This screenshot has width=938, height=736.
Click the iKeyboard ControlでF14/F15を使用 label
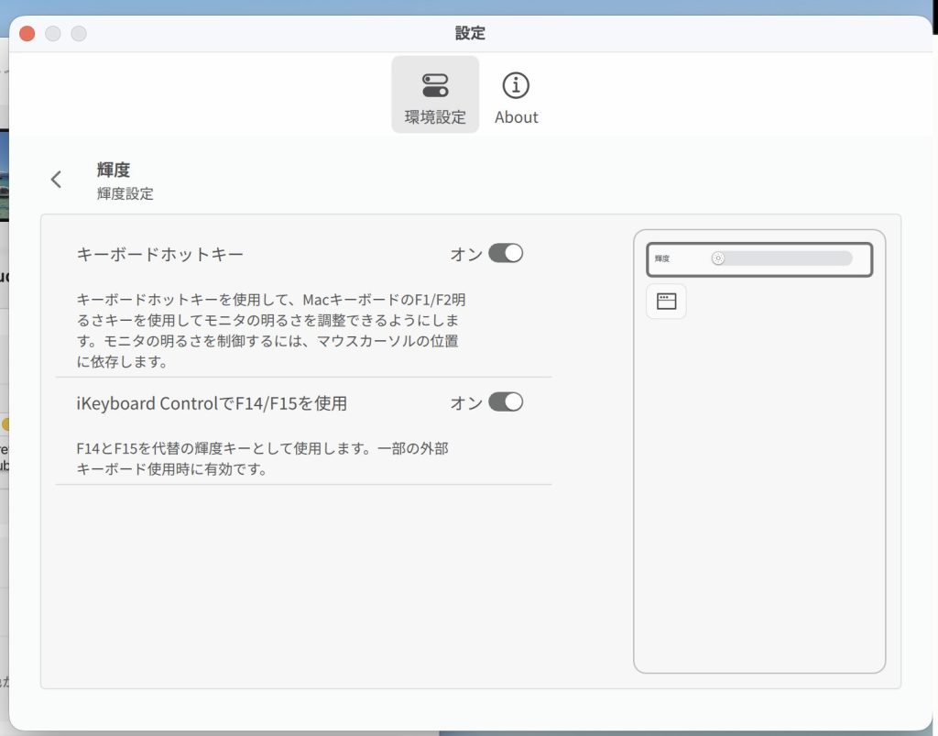click(212, 403)
